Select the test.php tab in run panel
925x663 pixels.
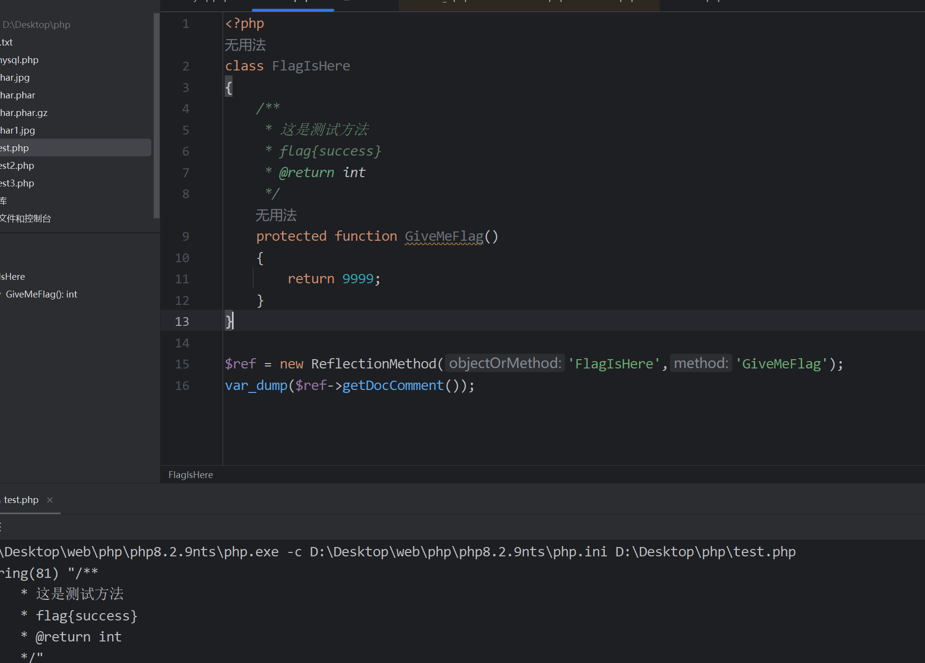click(21, 500)
